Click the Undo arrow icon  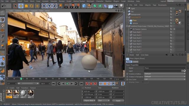point(4,6)
